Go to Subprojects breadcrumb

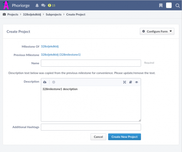pos(54,15)
